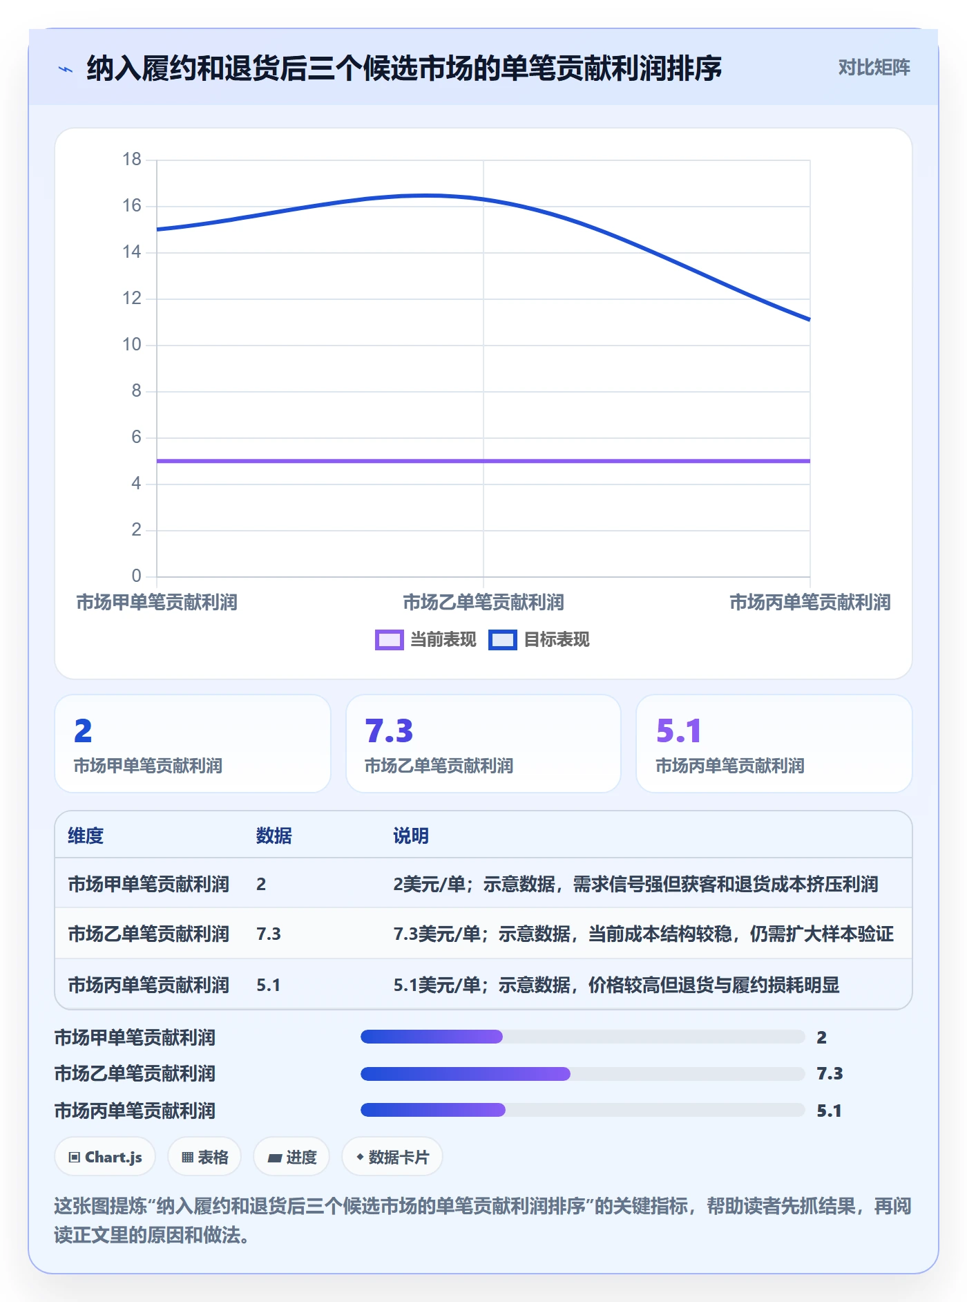Click the 5.1 value right of the progress bar
Image resolution: width=967 pixels, height=1302 pixels.
pyautogui.click(x=829, y=1111)
